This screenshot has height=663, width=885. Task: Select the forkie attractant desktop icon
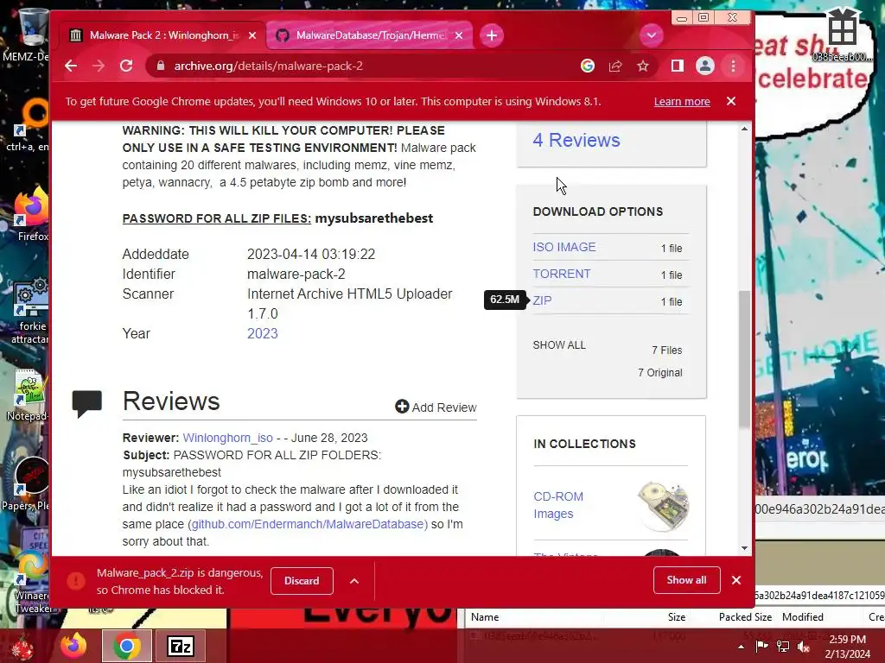pos(31,310)
